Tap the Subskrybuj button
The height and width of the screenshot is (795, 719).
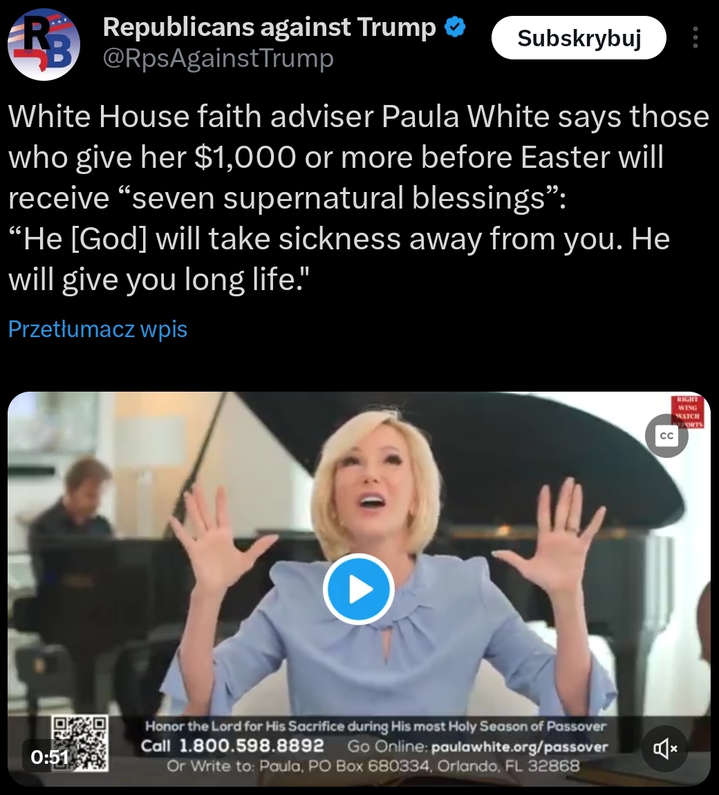coord(579,37)
